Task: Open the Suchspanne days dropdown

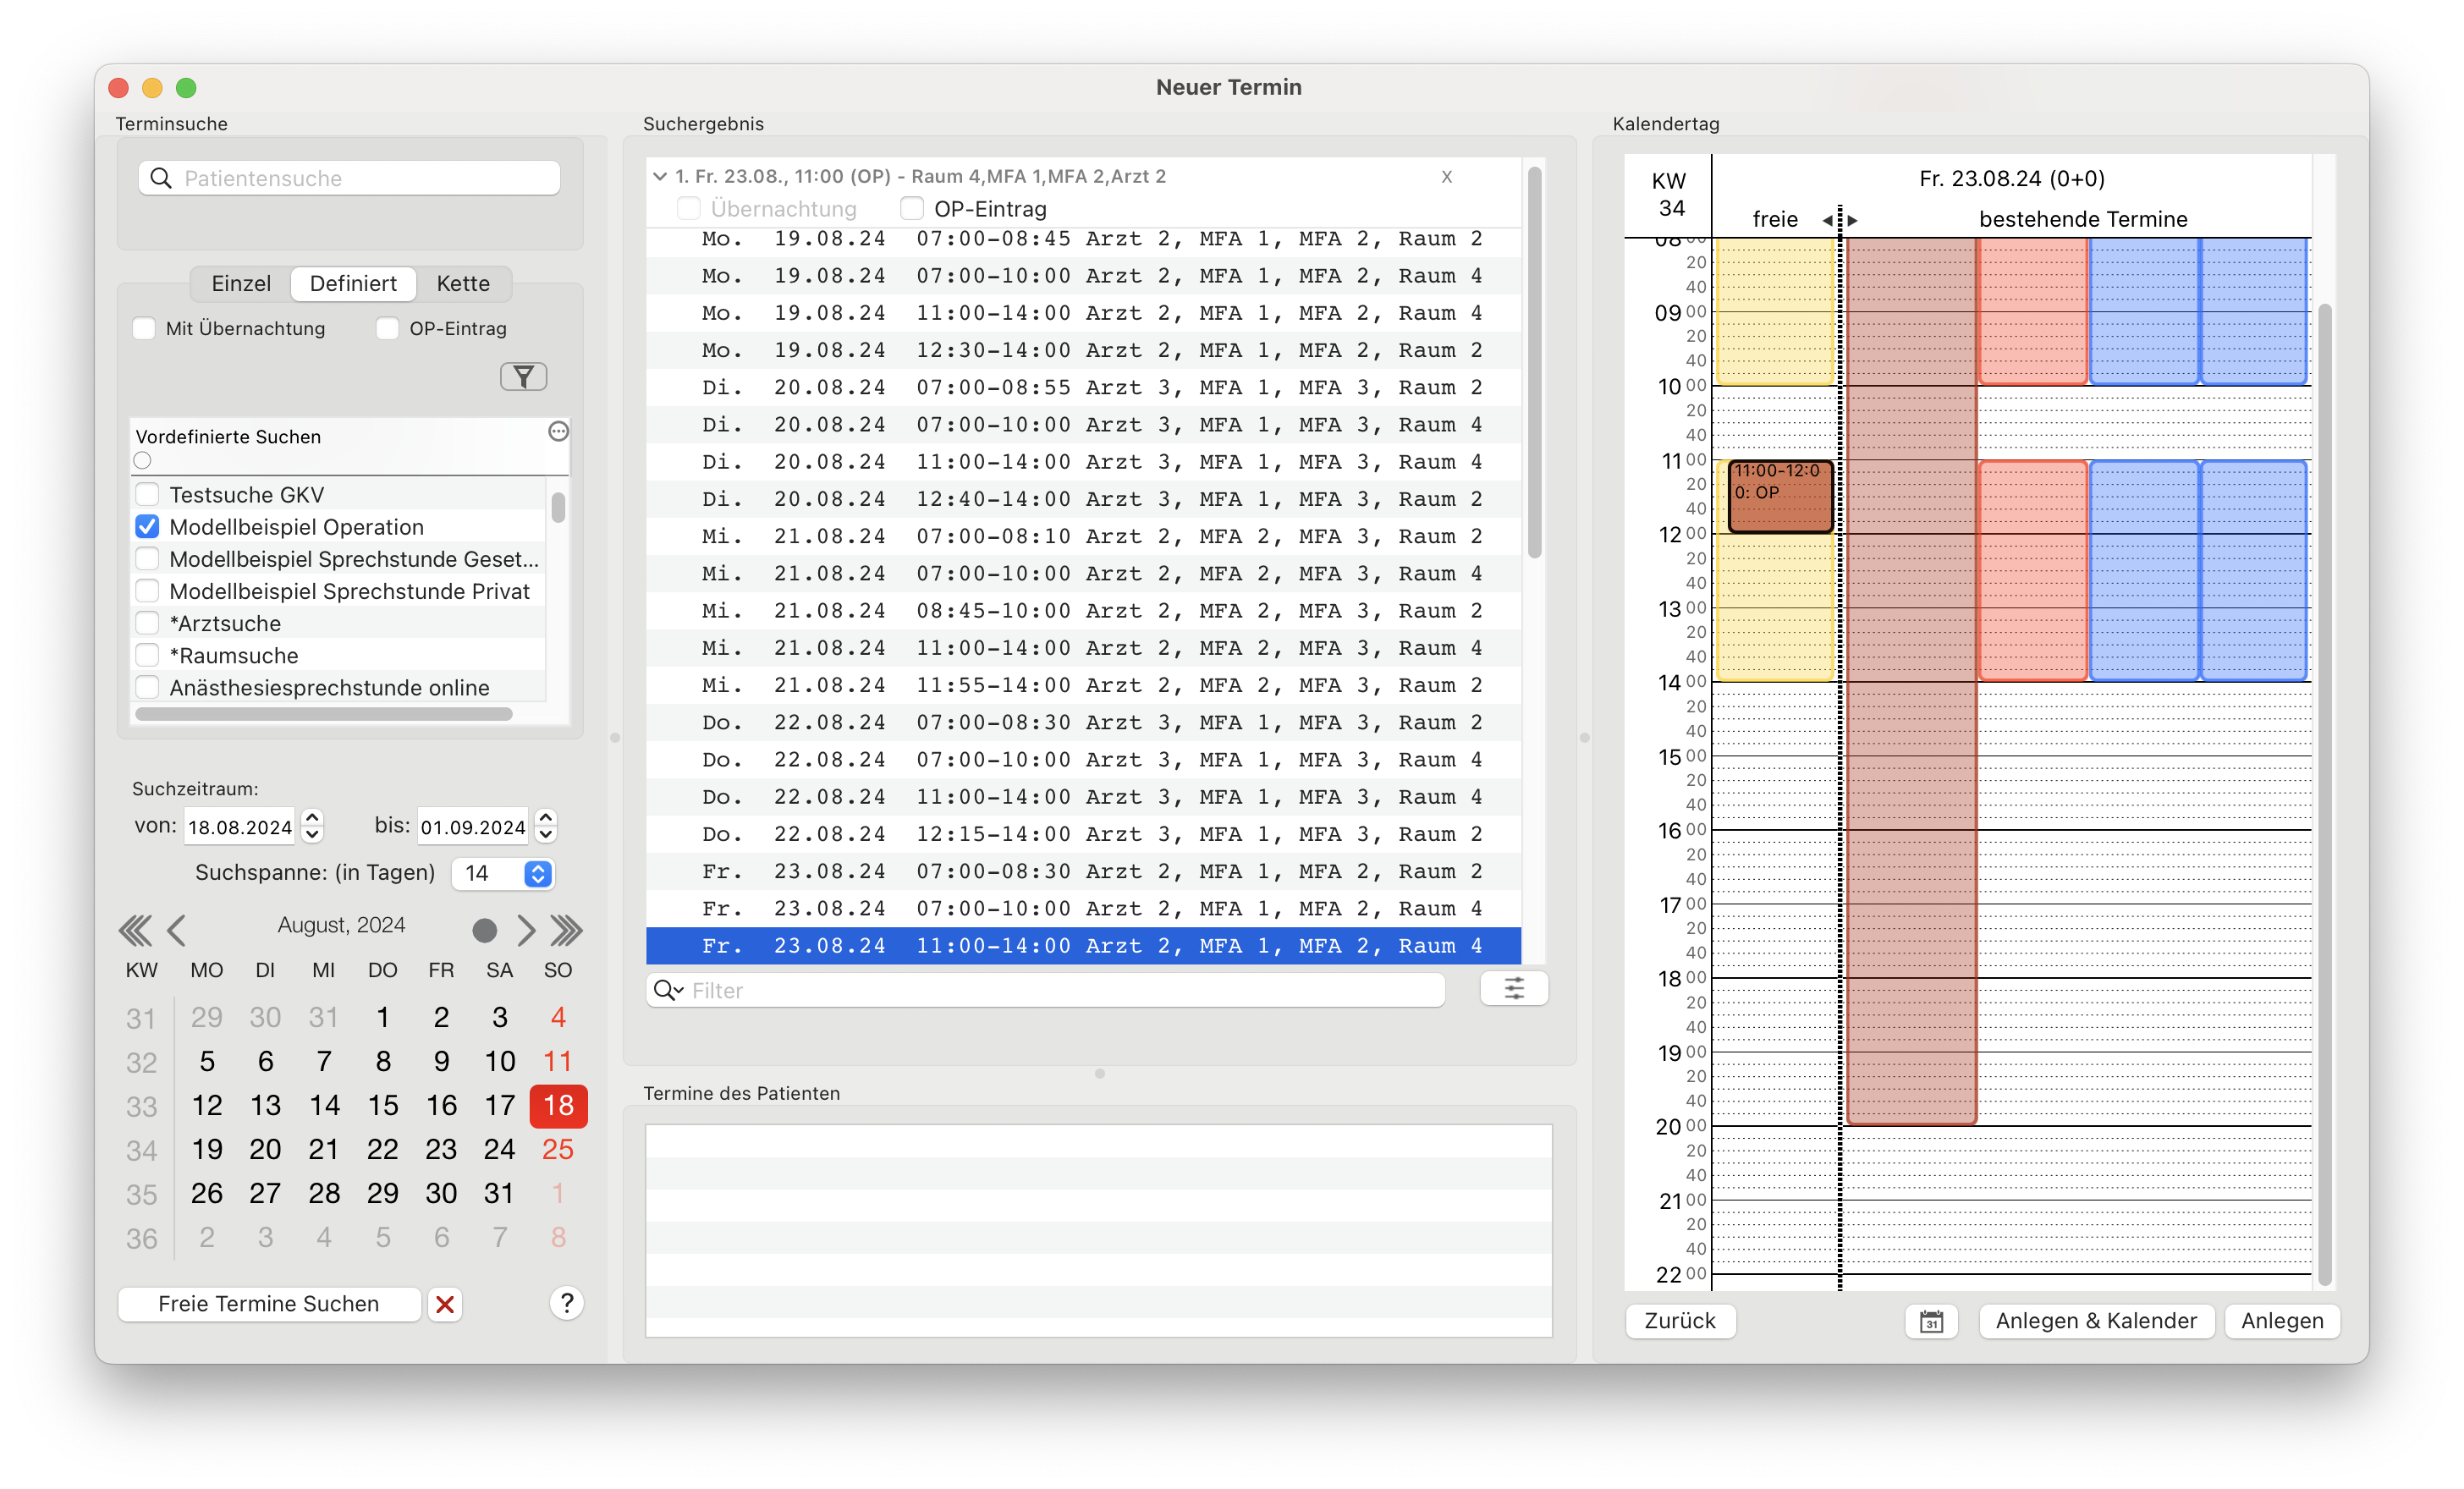Action: 538,873
